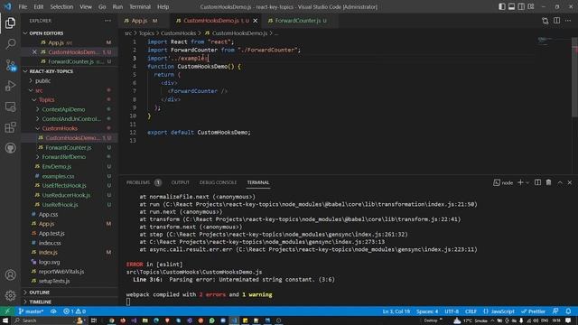Toggle primary side bar layout button
This screenshot has height=325, width=578.
coord(502,6)
